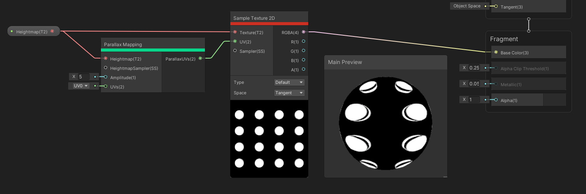This screenshot has width=586, height=194.
Task: Select the Tangent(3) block
Action: (528, 6)
